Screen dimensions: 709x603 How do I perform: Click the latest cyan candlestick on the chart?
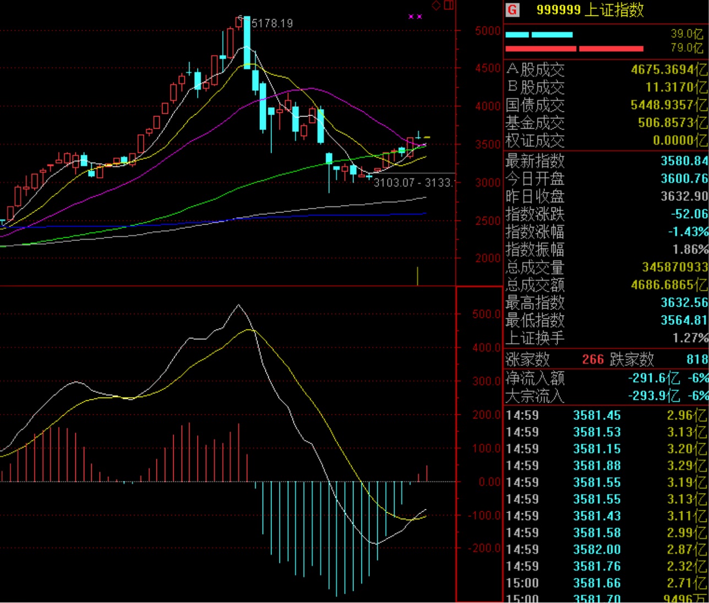418,135
